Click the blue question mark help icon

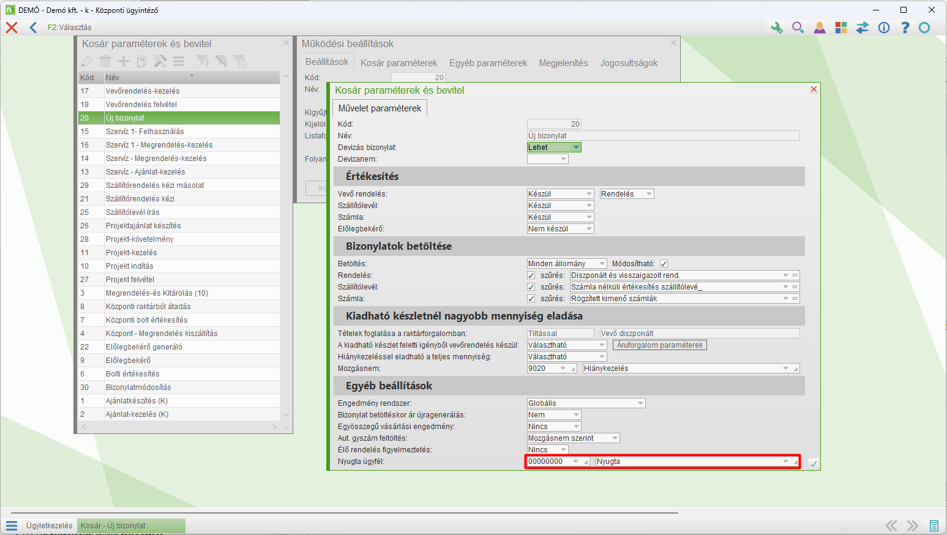[x=905, y=28]
